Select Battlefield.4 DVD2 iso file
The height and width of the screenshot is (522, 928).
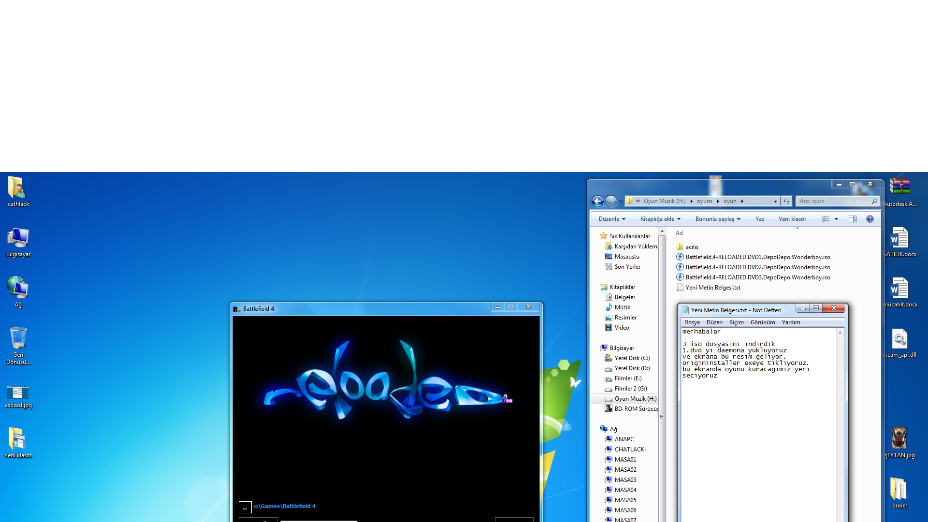point(753,267)
